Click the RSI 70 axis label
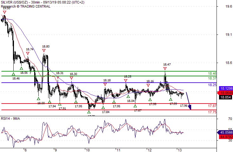Screen dimensions: 233x152 (x=230, y=119)
